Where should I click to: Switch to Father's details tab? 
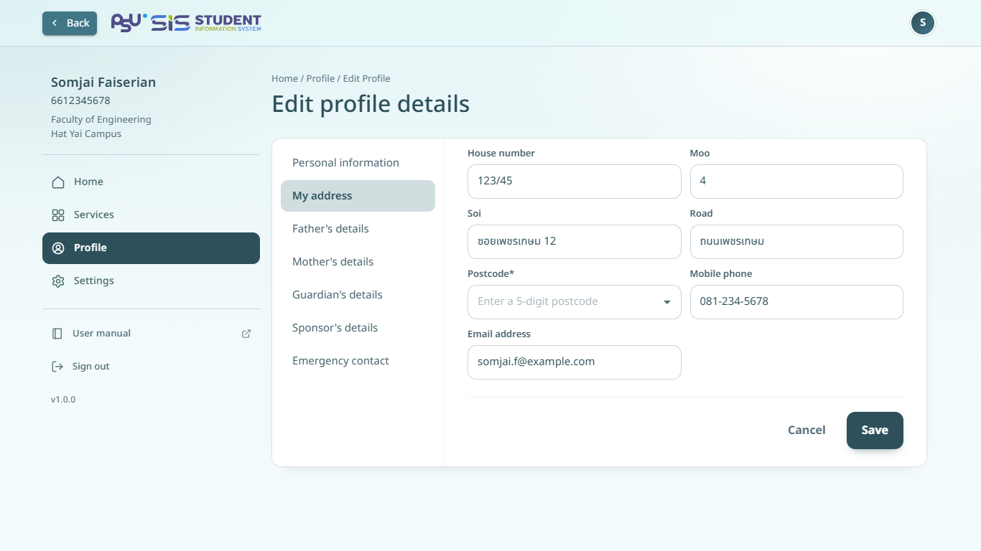[358, 229]
